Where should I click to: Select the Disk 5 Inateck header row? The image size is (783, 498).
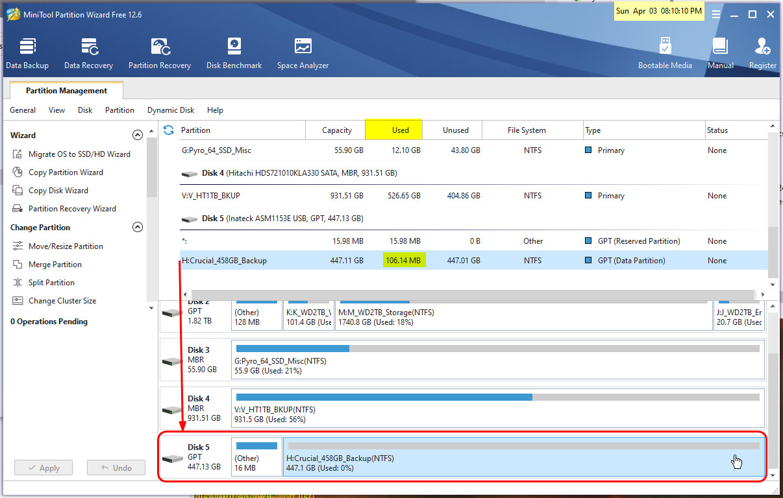tap(473, 219)
